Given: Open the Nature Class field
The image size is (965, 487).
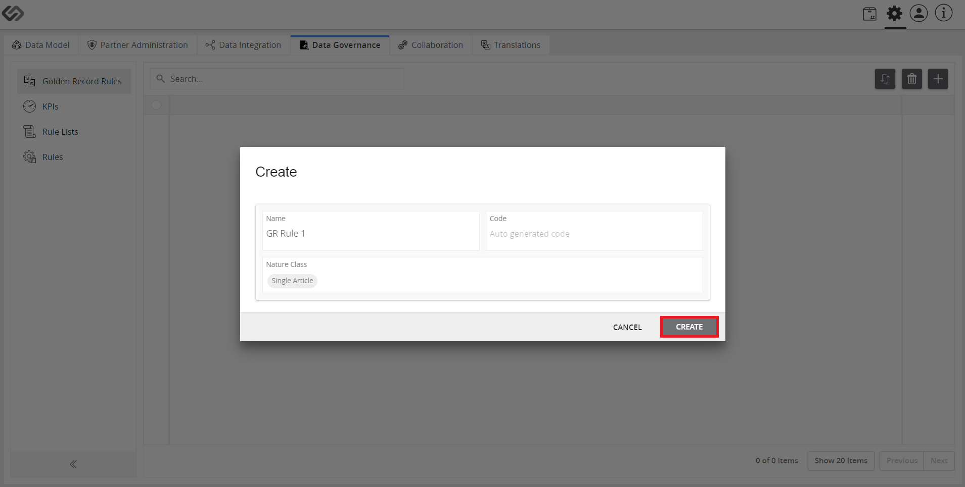Looking at the screenshot, I should tap(482, 275).
